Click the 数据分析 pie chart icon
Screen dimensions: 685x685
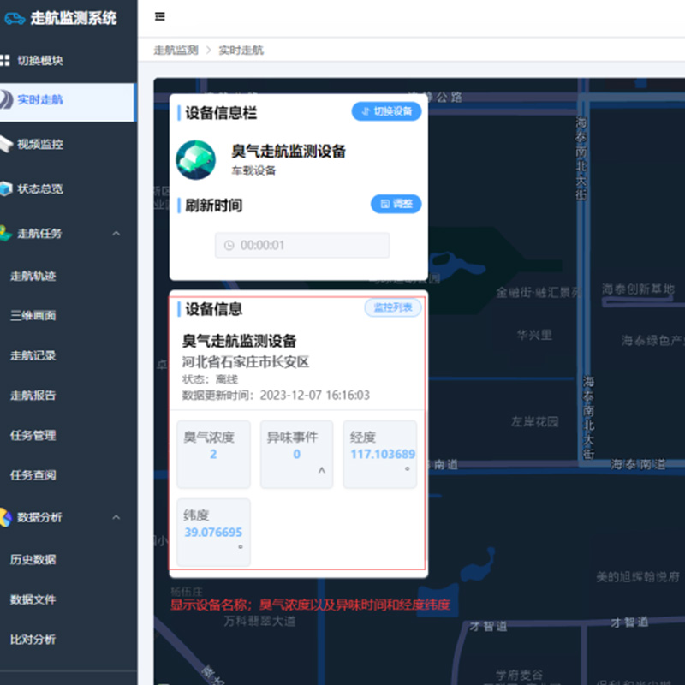(x=6, y=517)
